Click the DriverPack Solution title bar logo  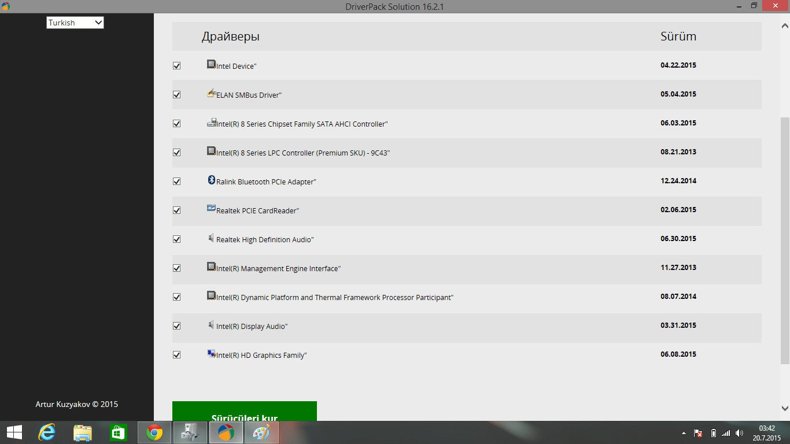click(x=6, y=6)
